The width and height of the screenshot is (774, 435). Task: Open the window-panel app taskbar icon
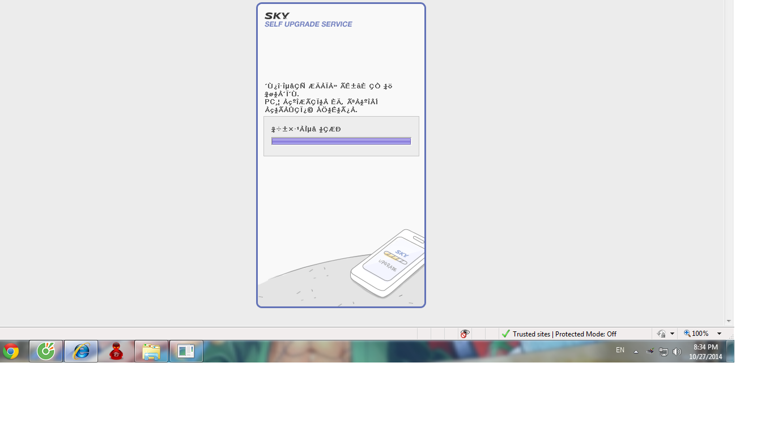(x=186, y=352)
